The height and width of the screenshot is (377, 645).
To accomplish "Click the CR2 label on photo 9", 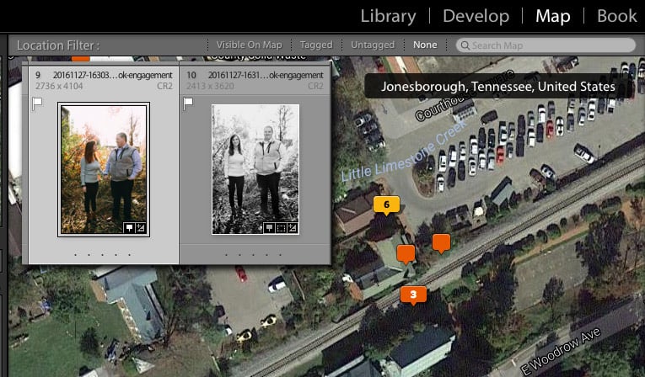I will pyautogui.click(x=164, y=86).
